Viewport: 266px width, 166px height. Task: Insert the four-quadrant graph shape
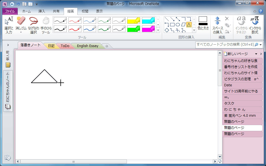click(178, 30)
